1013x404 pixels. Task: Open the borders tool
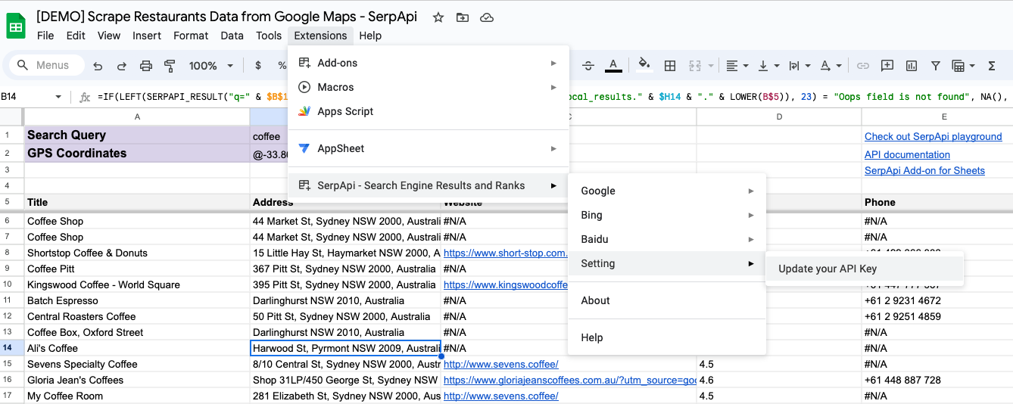670,66
